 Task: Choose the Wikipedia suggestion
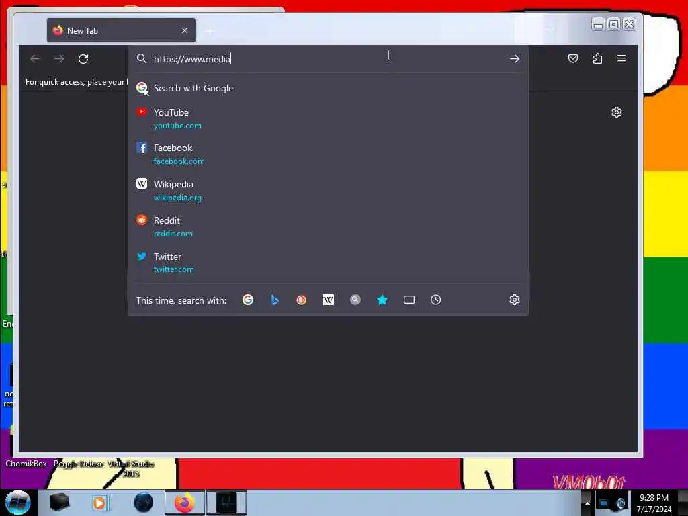click(328, 190)
